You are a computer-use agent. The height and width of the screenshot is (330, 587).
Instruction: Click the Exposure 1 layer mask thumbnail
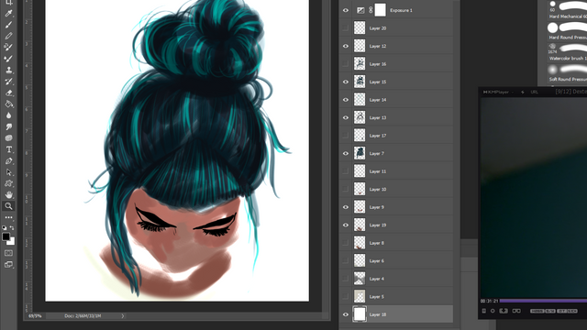point(380,10)
